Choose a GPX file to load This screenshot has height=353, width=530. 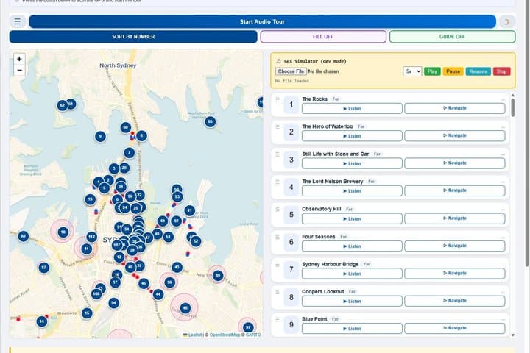tap(291, 71)
